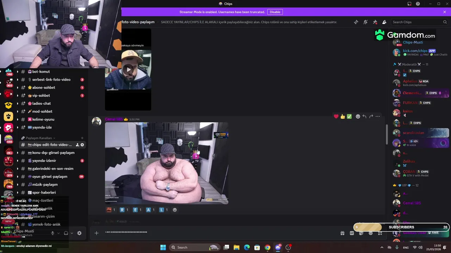
Task: Open add reaction picker in message toolbar
Action: point(358,116)
